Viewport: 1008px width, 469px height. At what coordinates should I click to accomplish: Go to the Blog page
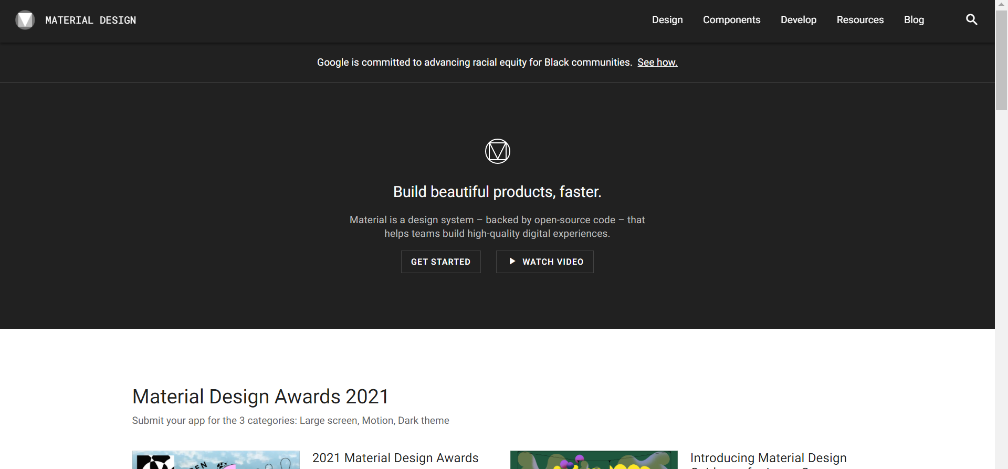click(914, 20)
